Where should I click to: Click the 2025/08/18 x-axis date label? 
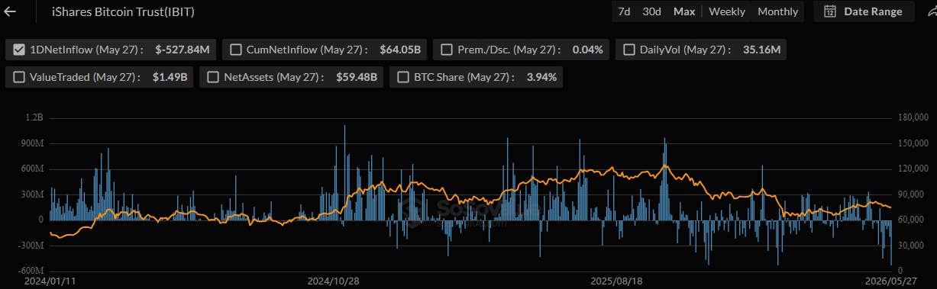616,281
